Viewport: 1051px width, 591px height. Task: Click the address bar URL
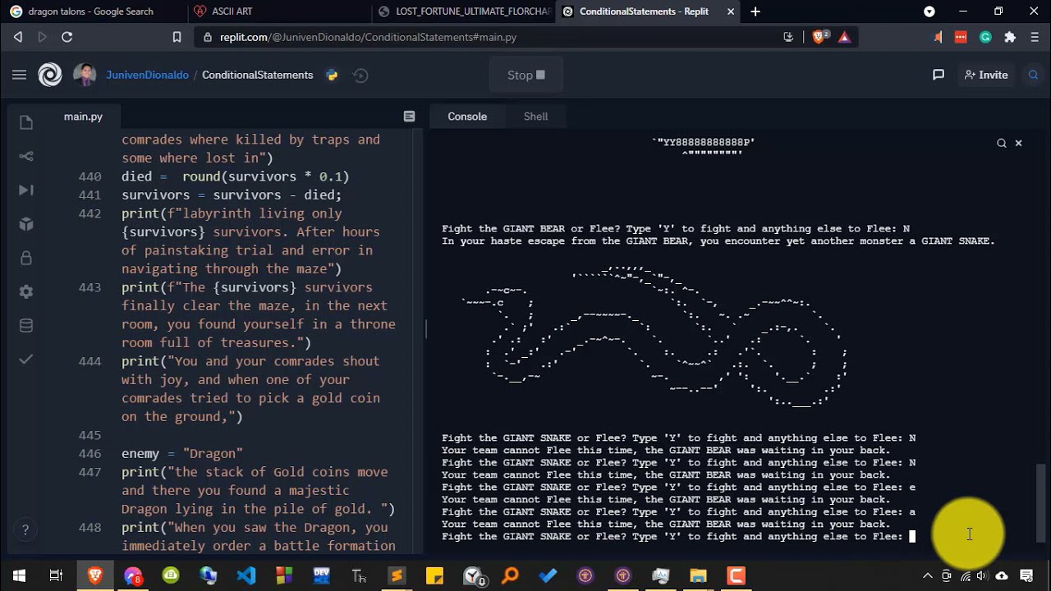click(x=368, y=37)
